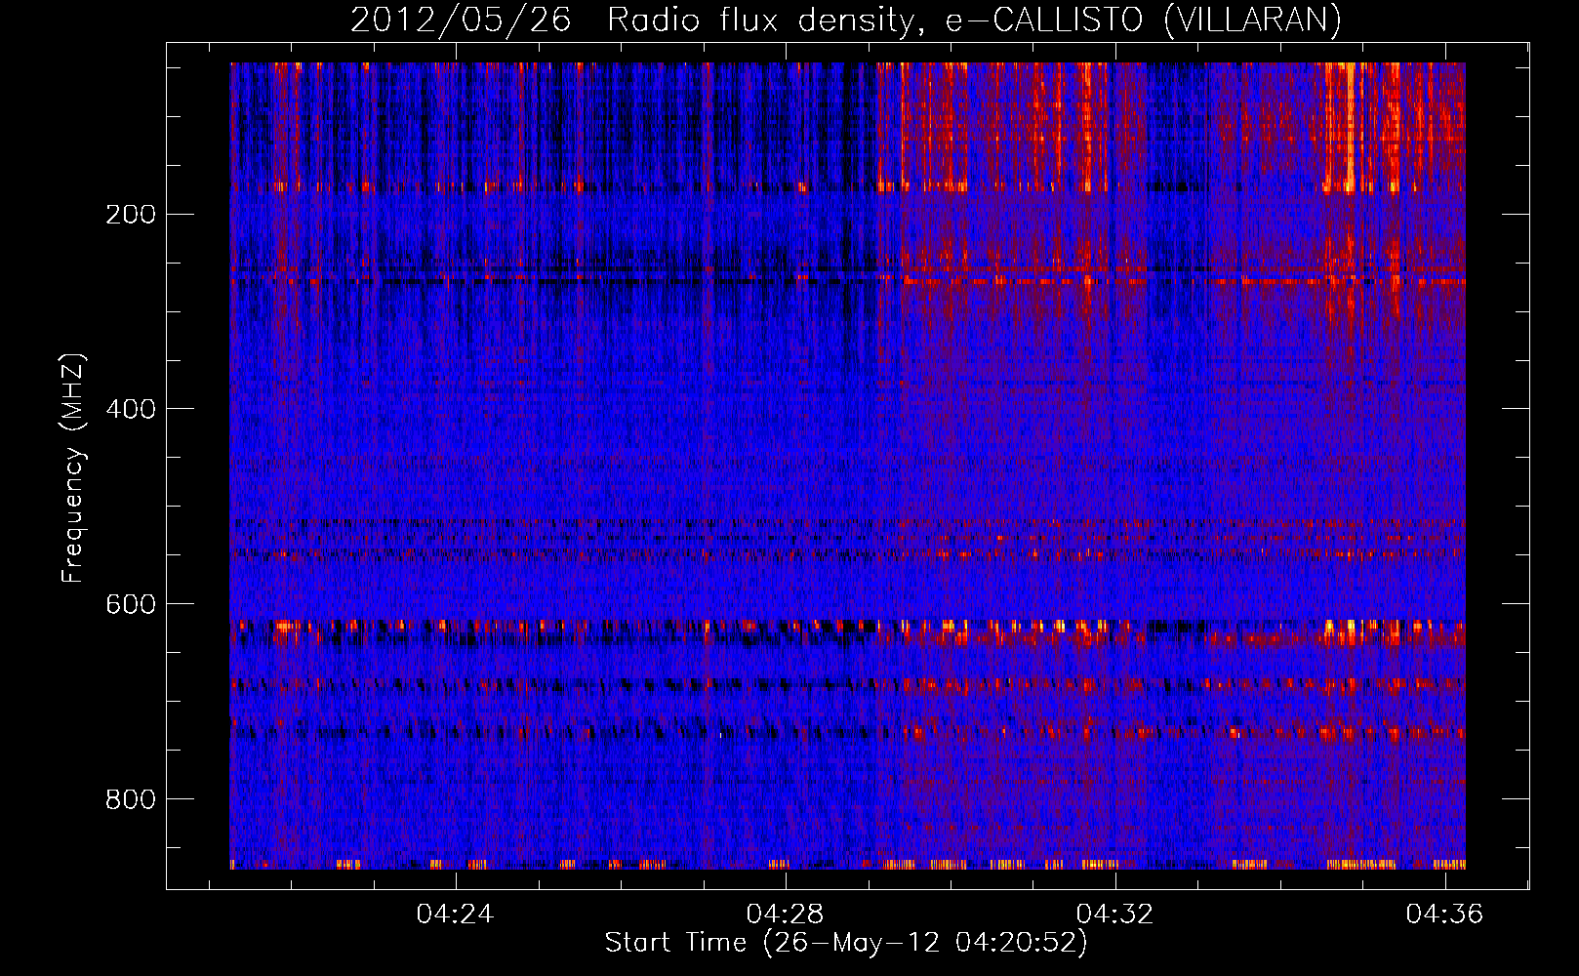Click the 600 frequency tick label
Screen dimensions: 1579x976
point(131,605)
